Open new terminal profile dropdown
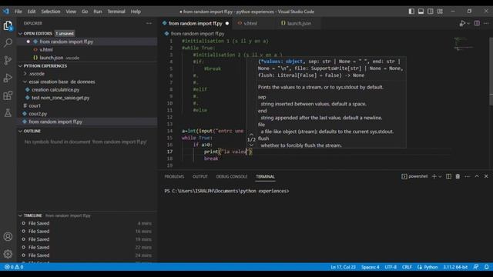Image resolution: width=493 pixels, height=277 pixels. pos(440,176)
